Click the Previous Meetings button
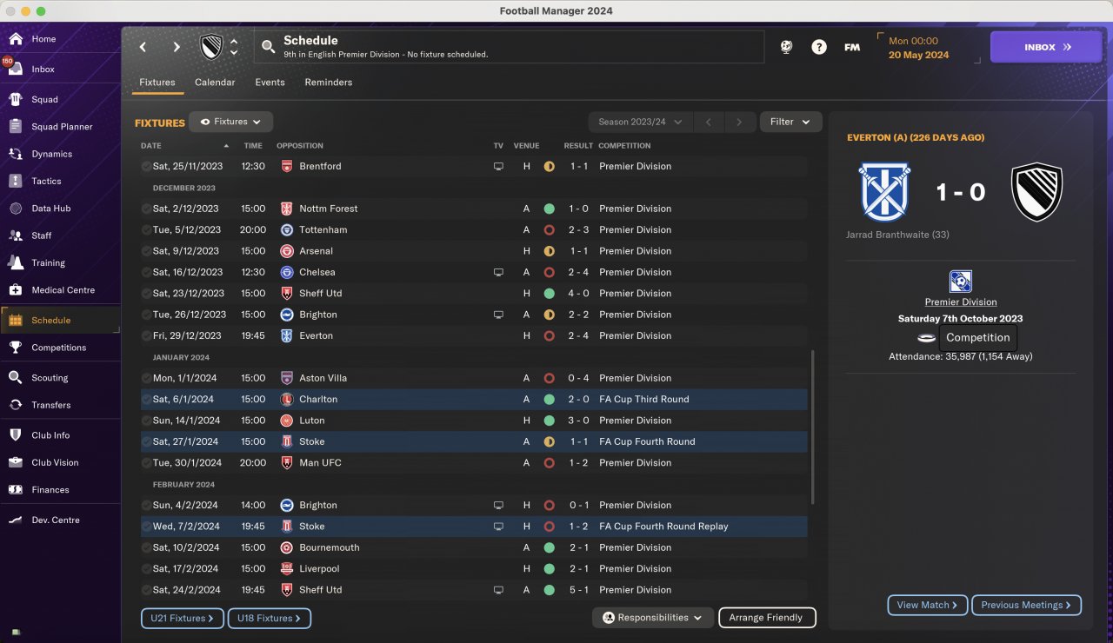Viewport: 1113px width, 643px height. point(1026,605)
